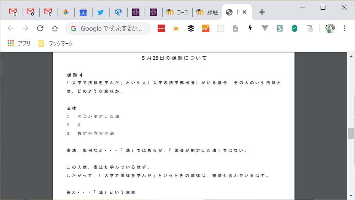Open a new tab with plus button
The width and height of the screenshot is (355, 200).
pyautogui.click(x=262, y=12)
